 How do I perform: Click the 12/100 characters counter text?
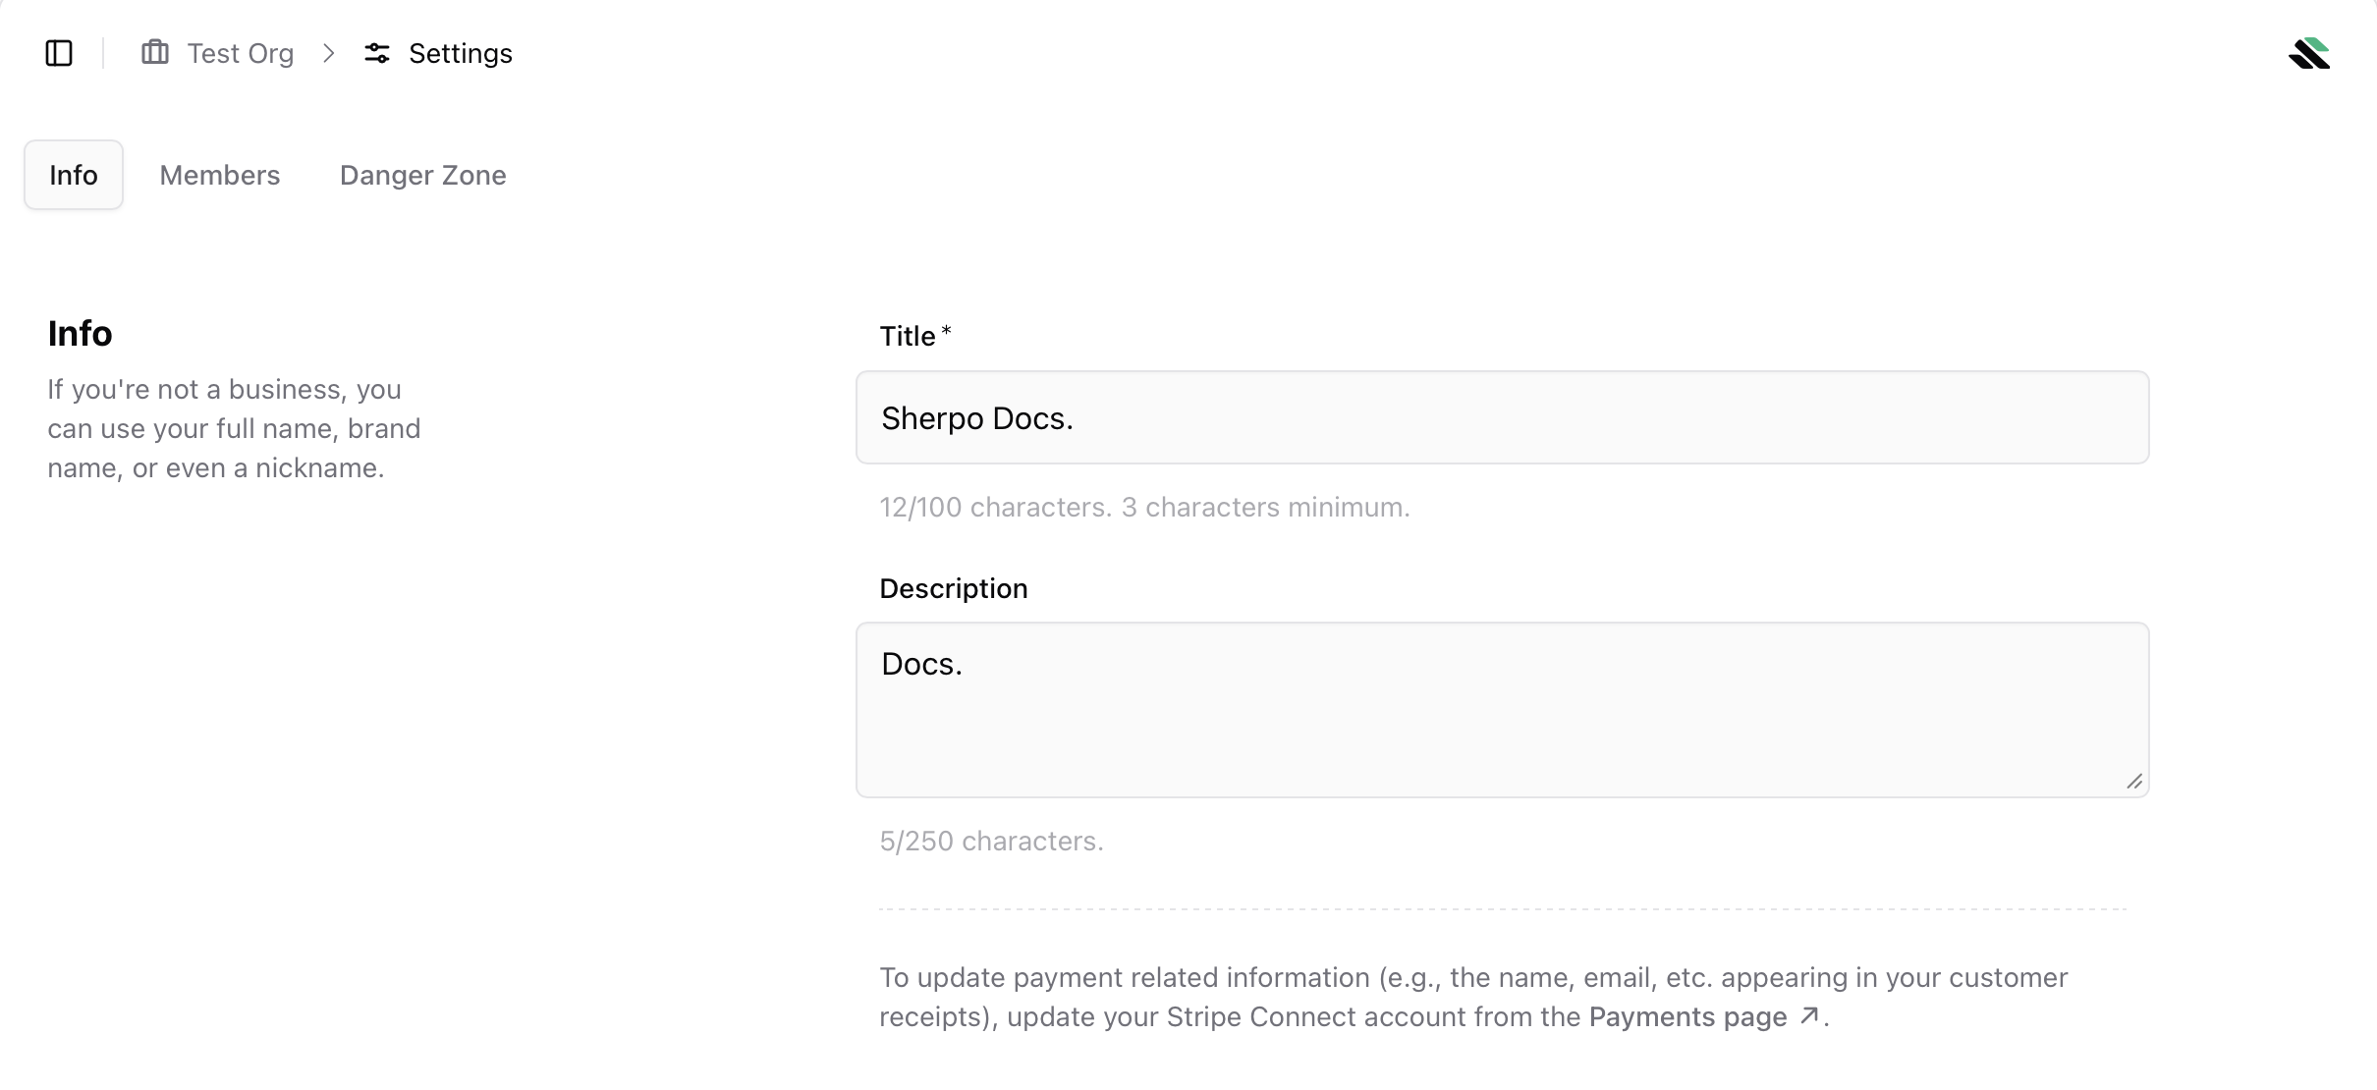point(1144,507)
